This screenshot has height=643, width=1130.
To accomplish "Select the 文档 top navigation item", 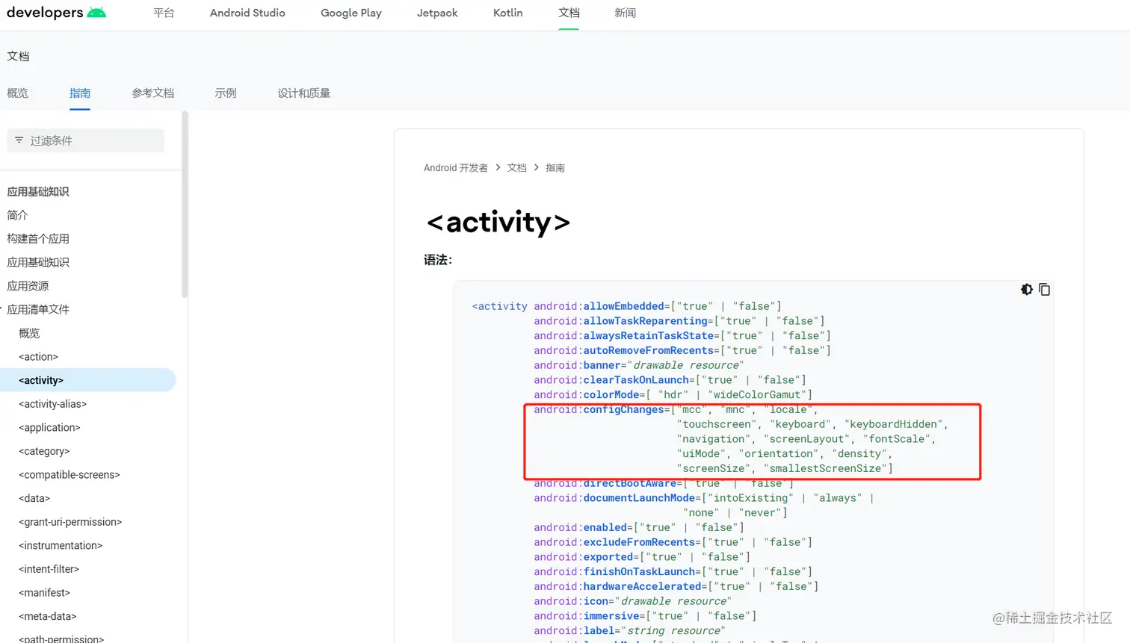I will 569,13.
